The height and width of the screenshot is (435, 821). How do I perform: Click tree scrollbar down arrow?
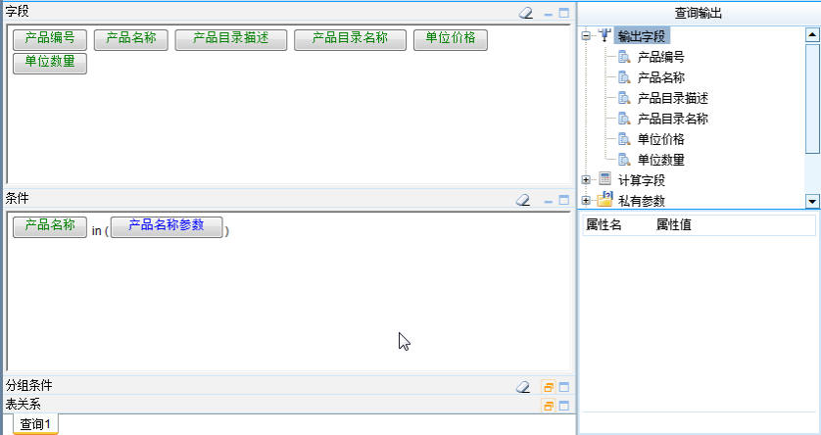(x=812, y=201)
